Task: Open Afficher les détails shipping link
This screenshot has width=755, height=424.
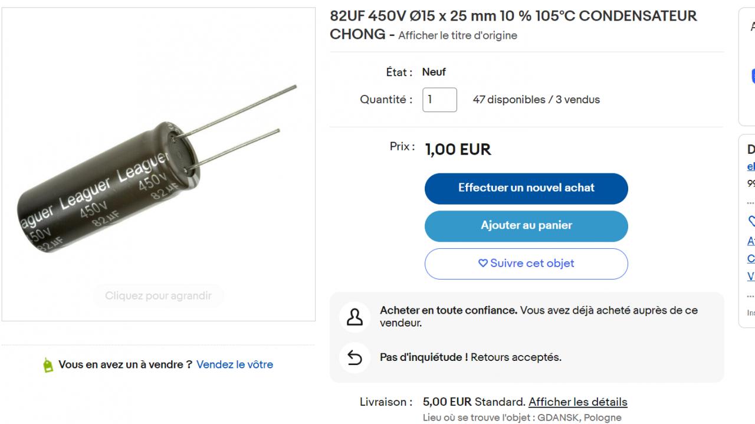Action: (577, 402)
